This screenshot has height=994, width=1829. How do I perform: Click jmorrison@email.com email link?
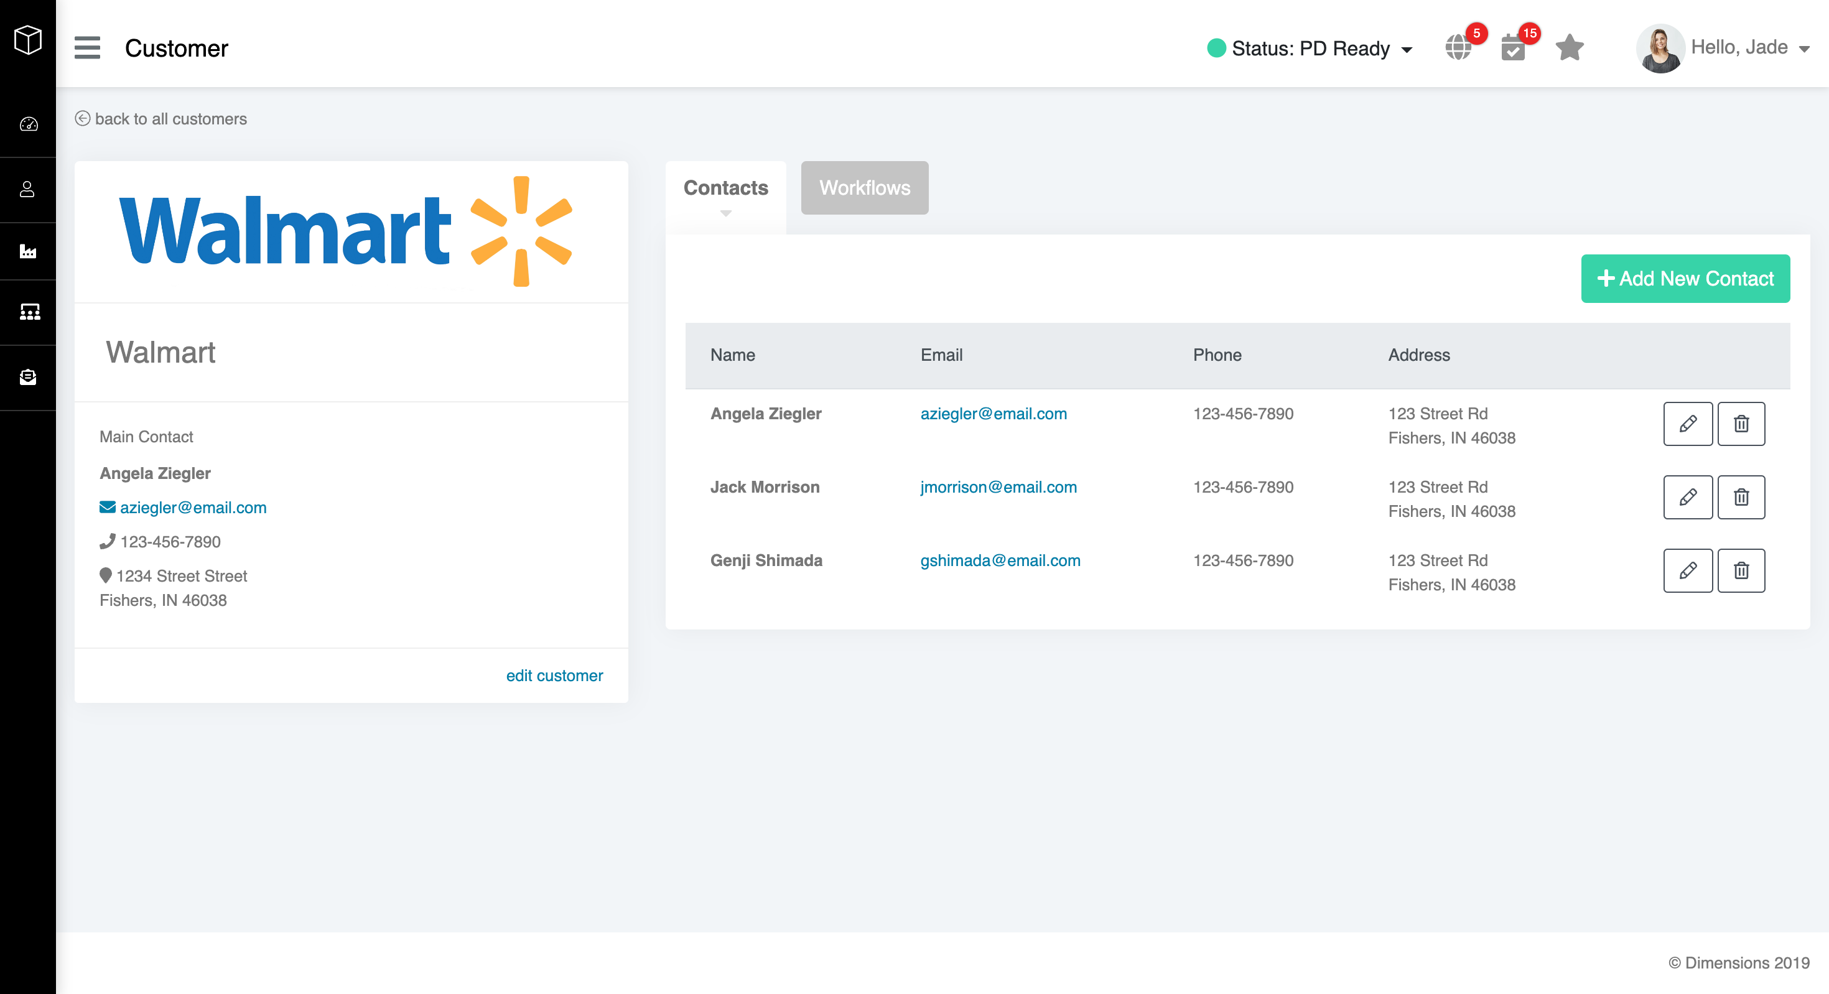[998, 487]
